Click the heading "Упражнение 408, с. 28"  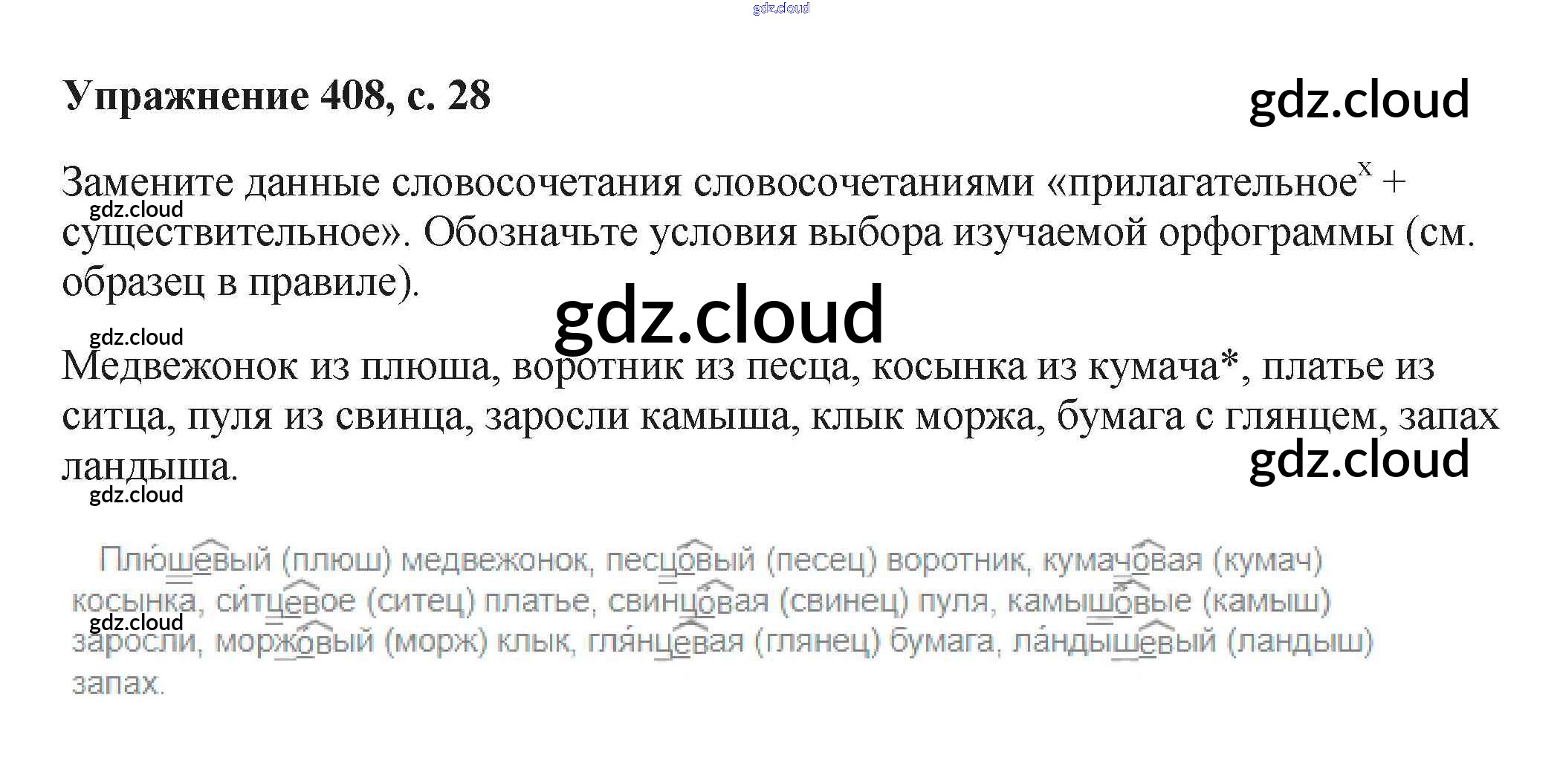276,96
